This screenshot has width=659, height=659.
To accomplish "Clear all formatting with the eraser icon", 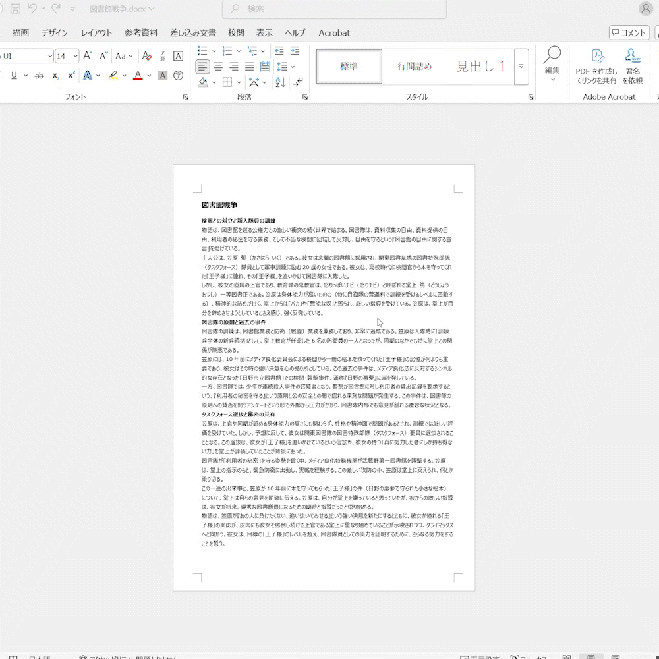I will (x=147, y=56).
